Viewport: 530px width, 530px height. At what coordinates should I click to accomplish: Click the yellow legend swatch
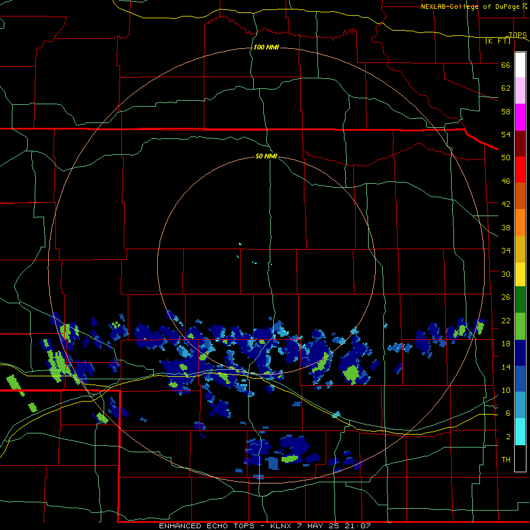pos(520,274)
